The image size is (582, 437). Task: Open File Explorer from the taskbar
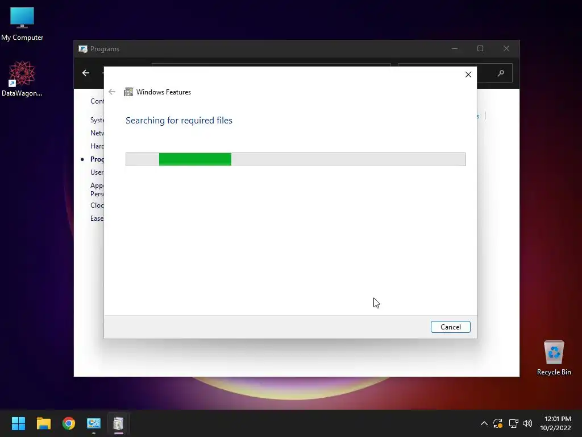pyautogui.click(x=43, y=423)
